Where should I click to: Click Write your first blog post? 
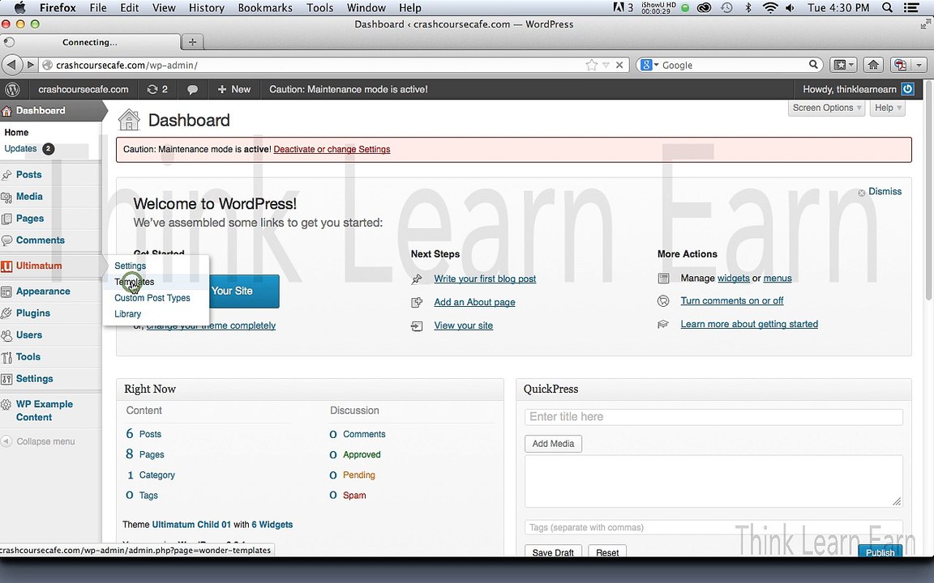(485, 279)
